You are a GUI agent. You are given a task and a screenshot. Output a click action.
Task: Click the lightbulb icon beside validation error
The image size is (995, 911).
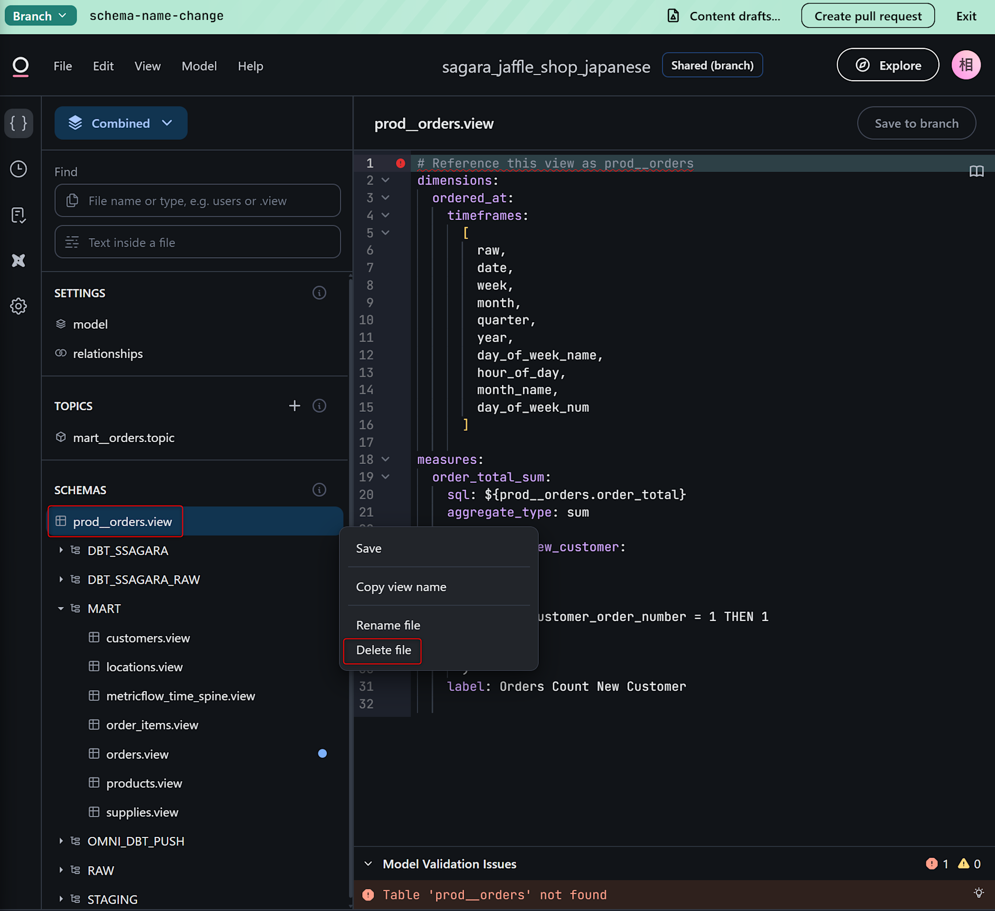[979, 893]
